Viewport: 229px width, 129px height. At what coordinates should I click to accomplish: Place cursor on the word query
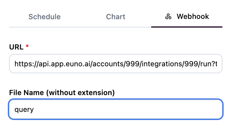point(24,110)
